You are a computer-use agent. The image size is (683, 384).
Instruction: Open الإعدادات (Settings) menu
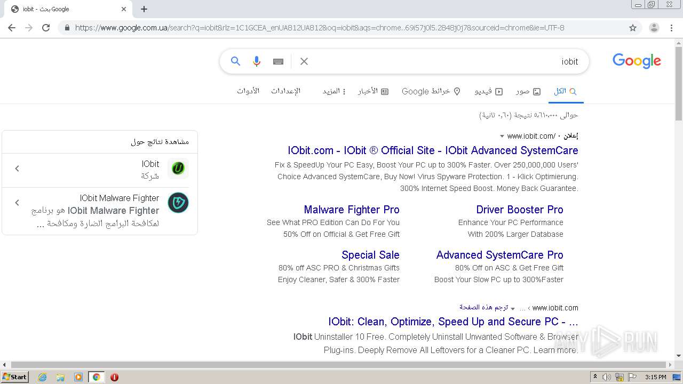[285, 91]
